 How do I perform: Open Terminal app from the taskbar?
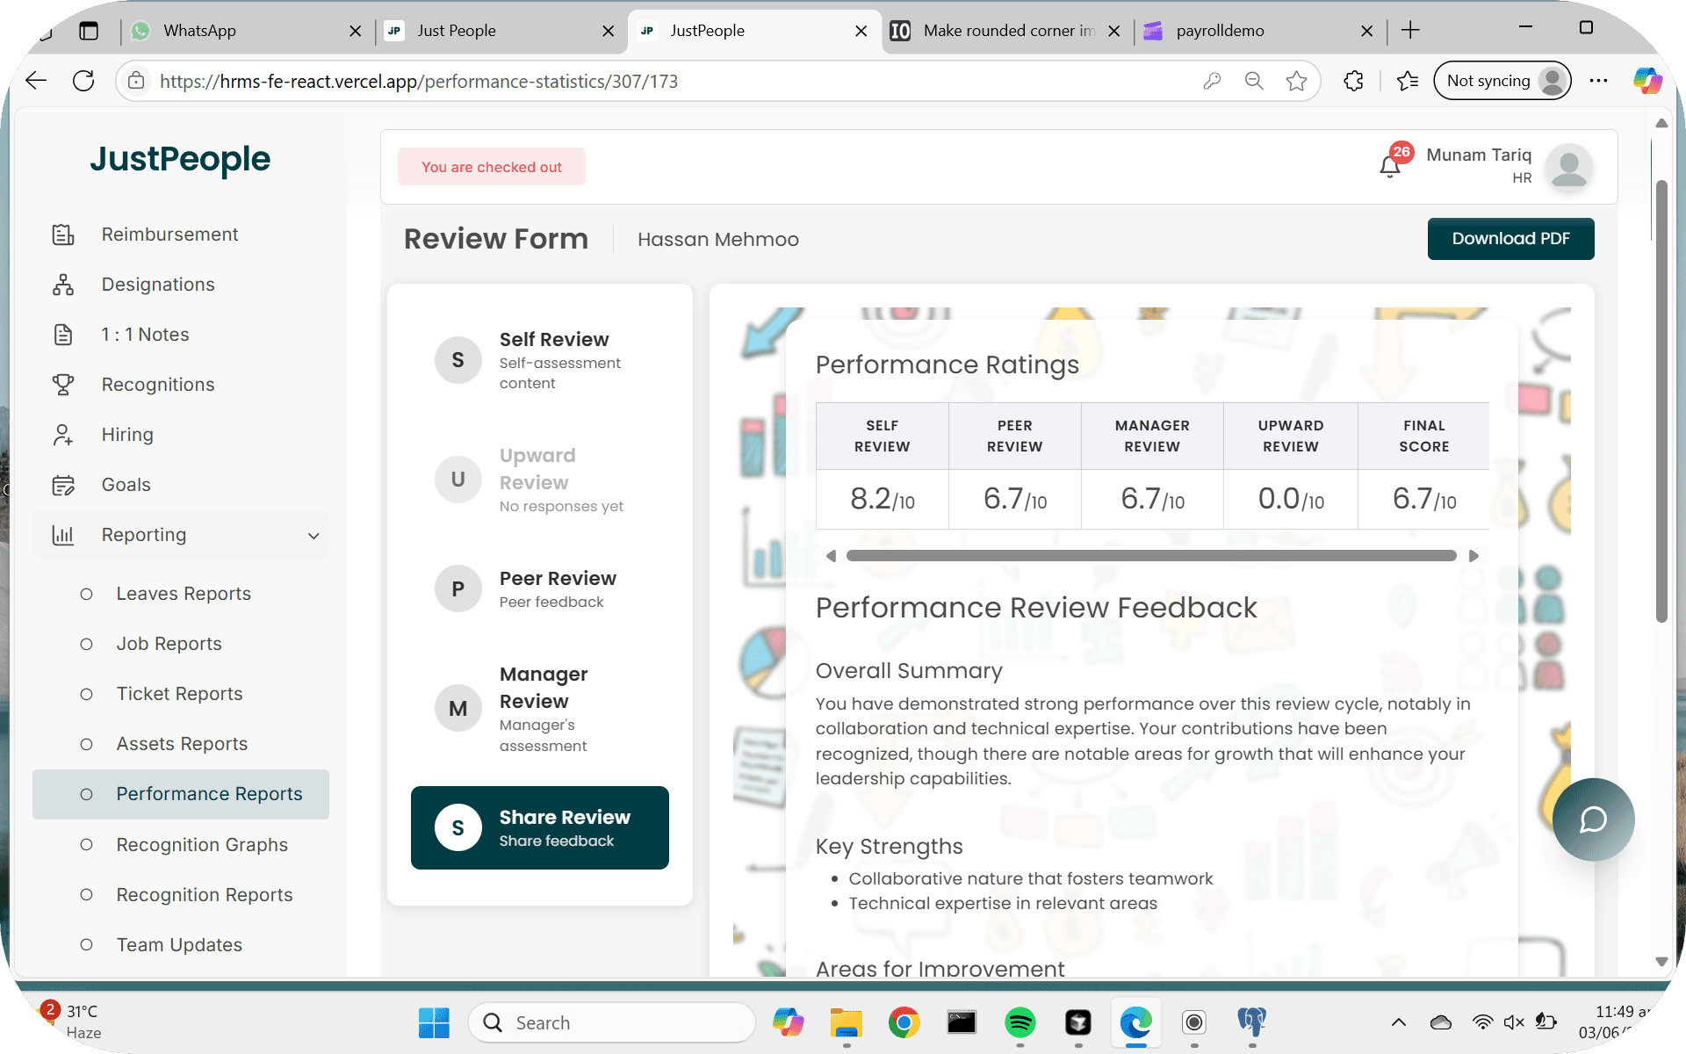point(962,1022)
